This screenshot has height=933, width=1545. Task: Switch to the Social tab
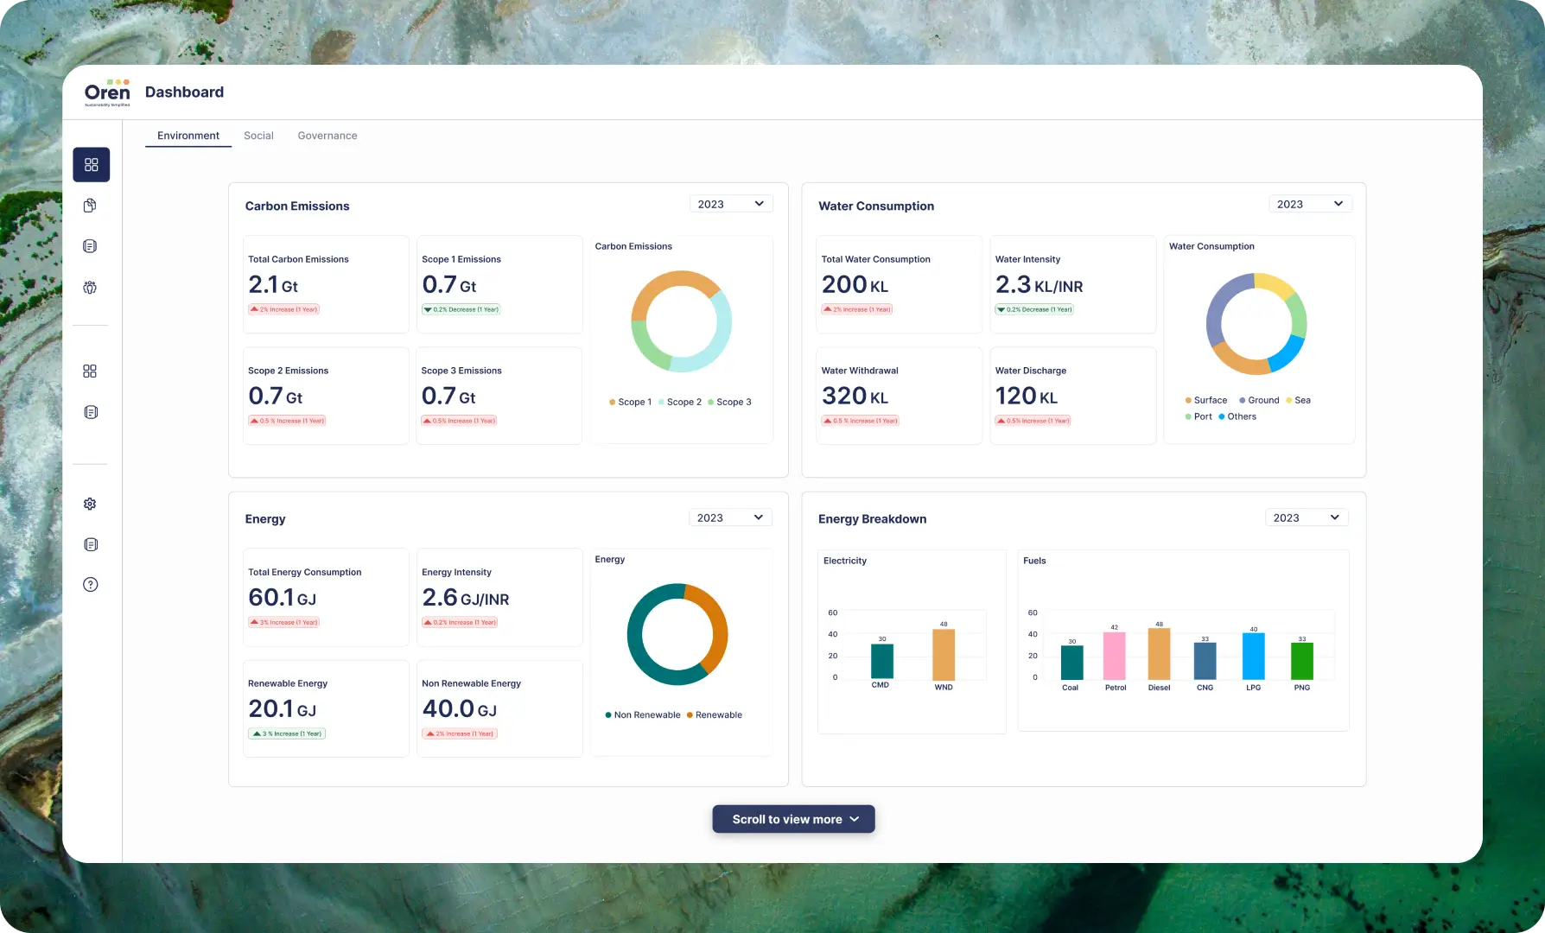pyautogui.click(x=258, y=135)
